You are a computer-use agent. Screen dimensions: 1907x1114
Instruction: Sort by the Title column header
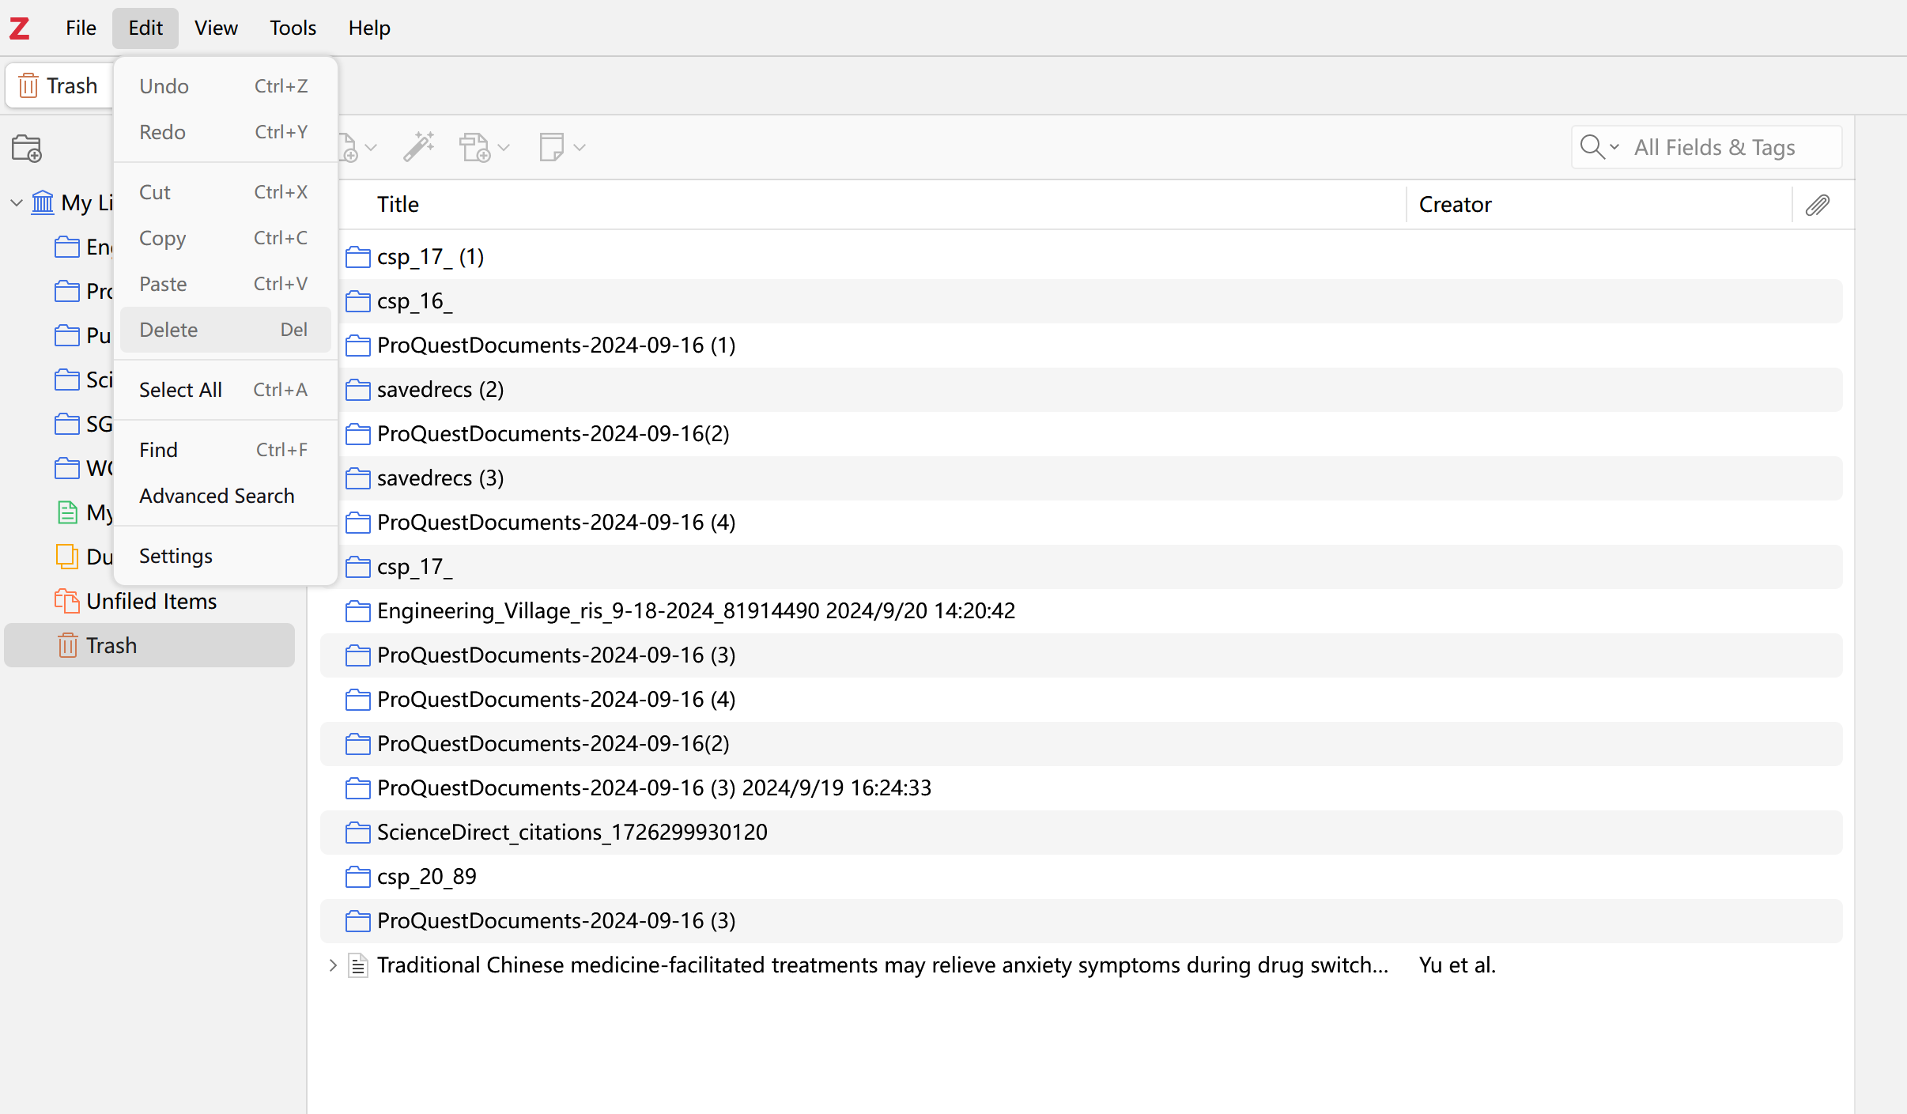click(x=872, y=205)
